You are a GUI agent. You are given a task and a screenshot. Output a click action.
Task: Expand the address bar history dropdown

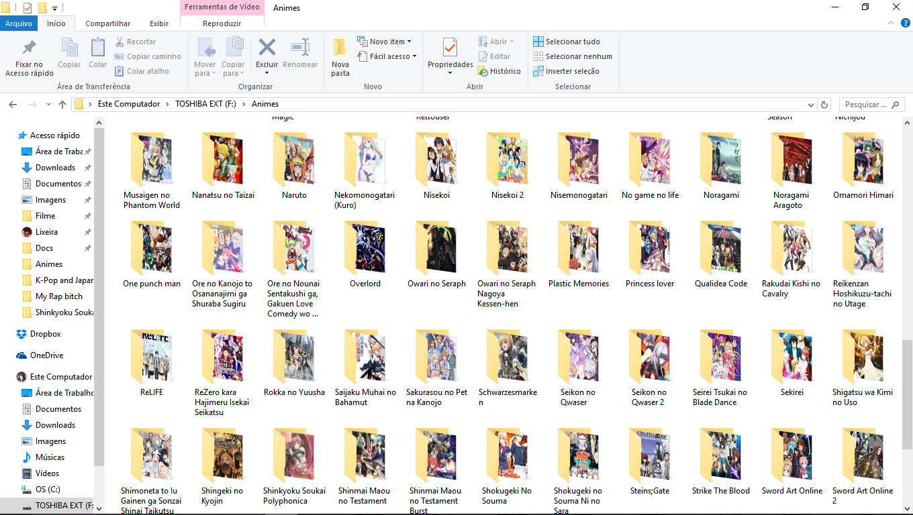[x=811, y=105]
